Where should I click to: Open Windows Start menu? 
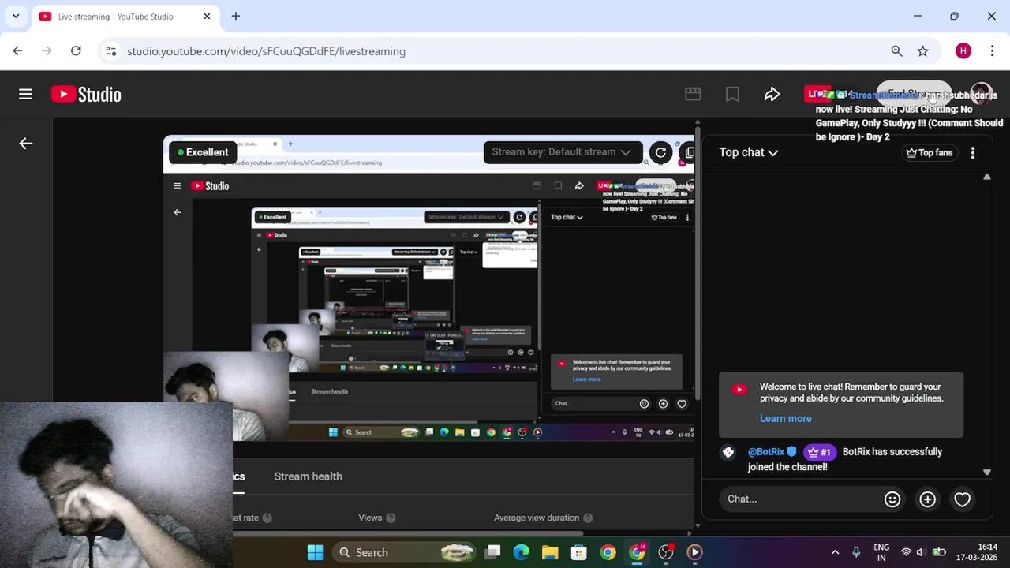[315, 552]
